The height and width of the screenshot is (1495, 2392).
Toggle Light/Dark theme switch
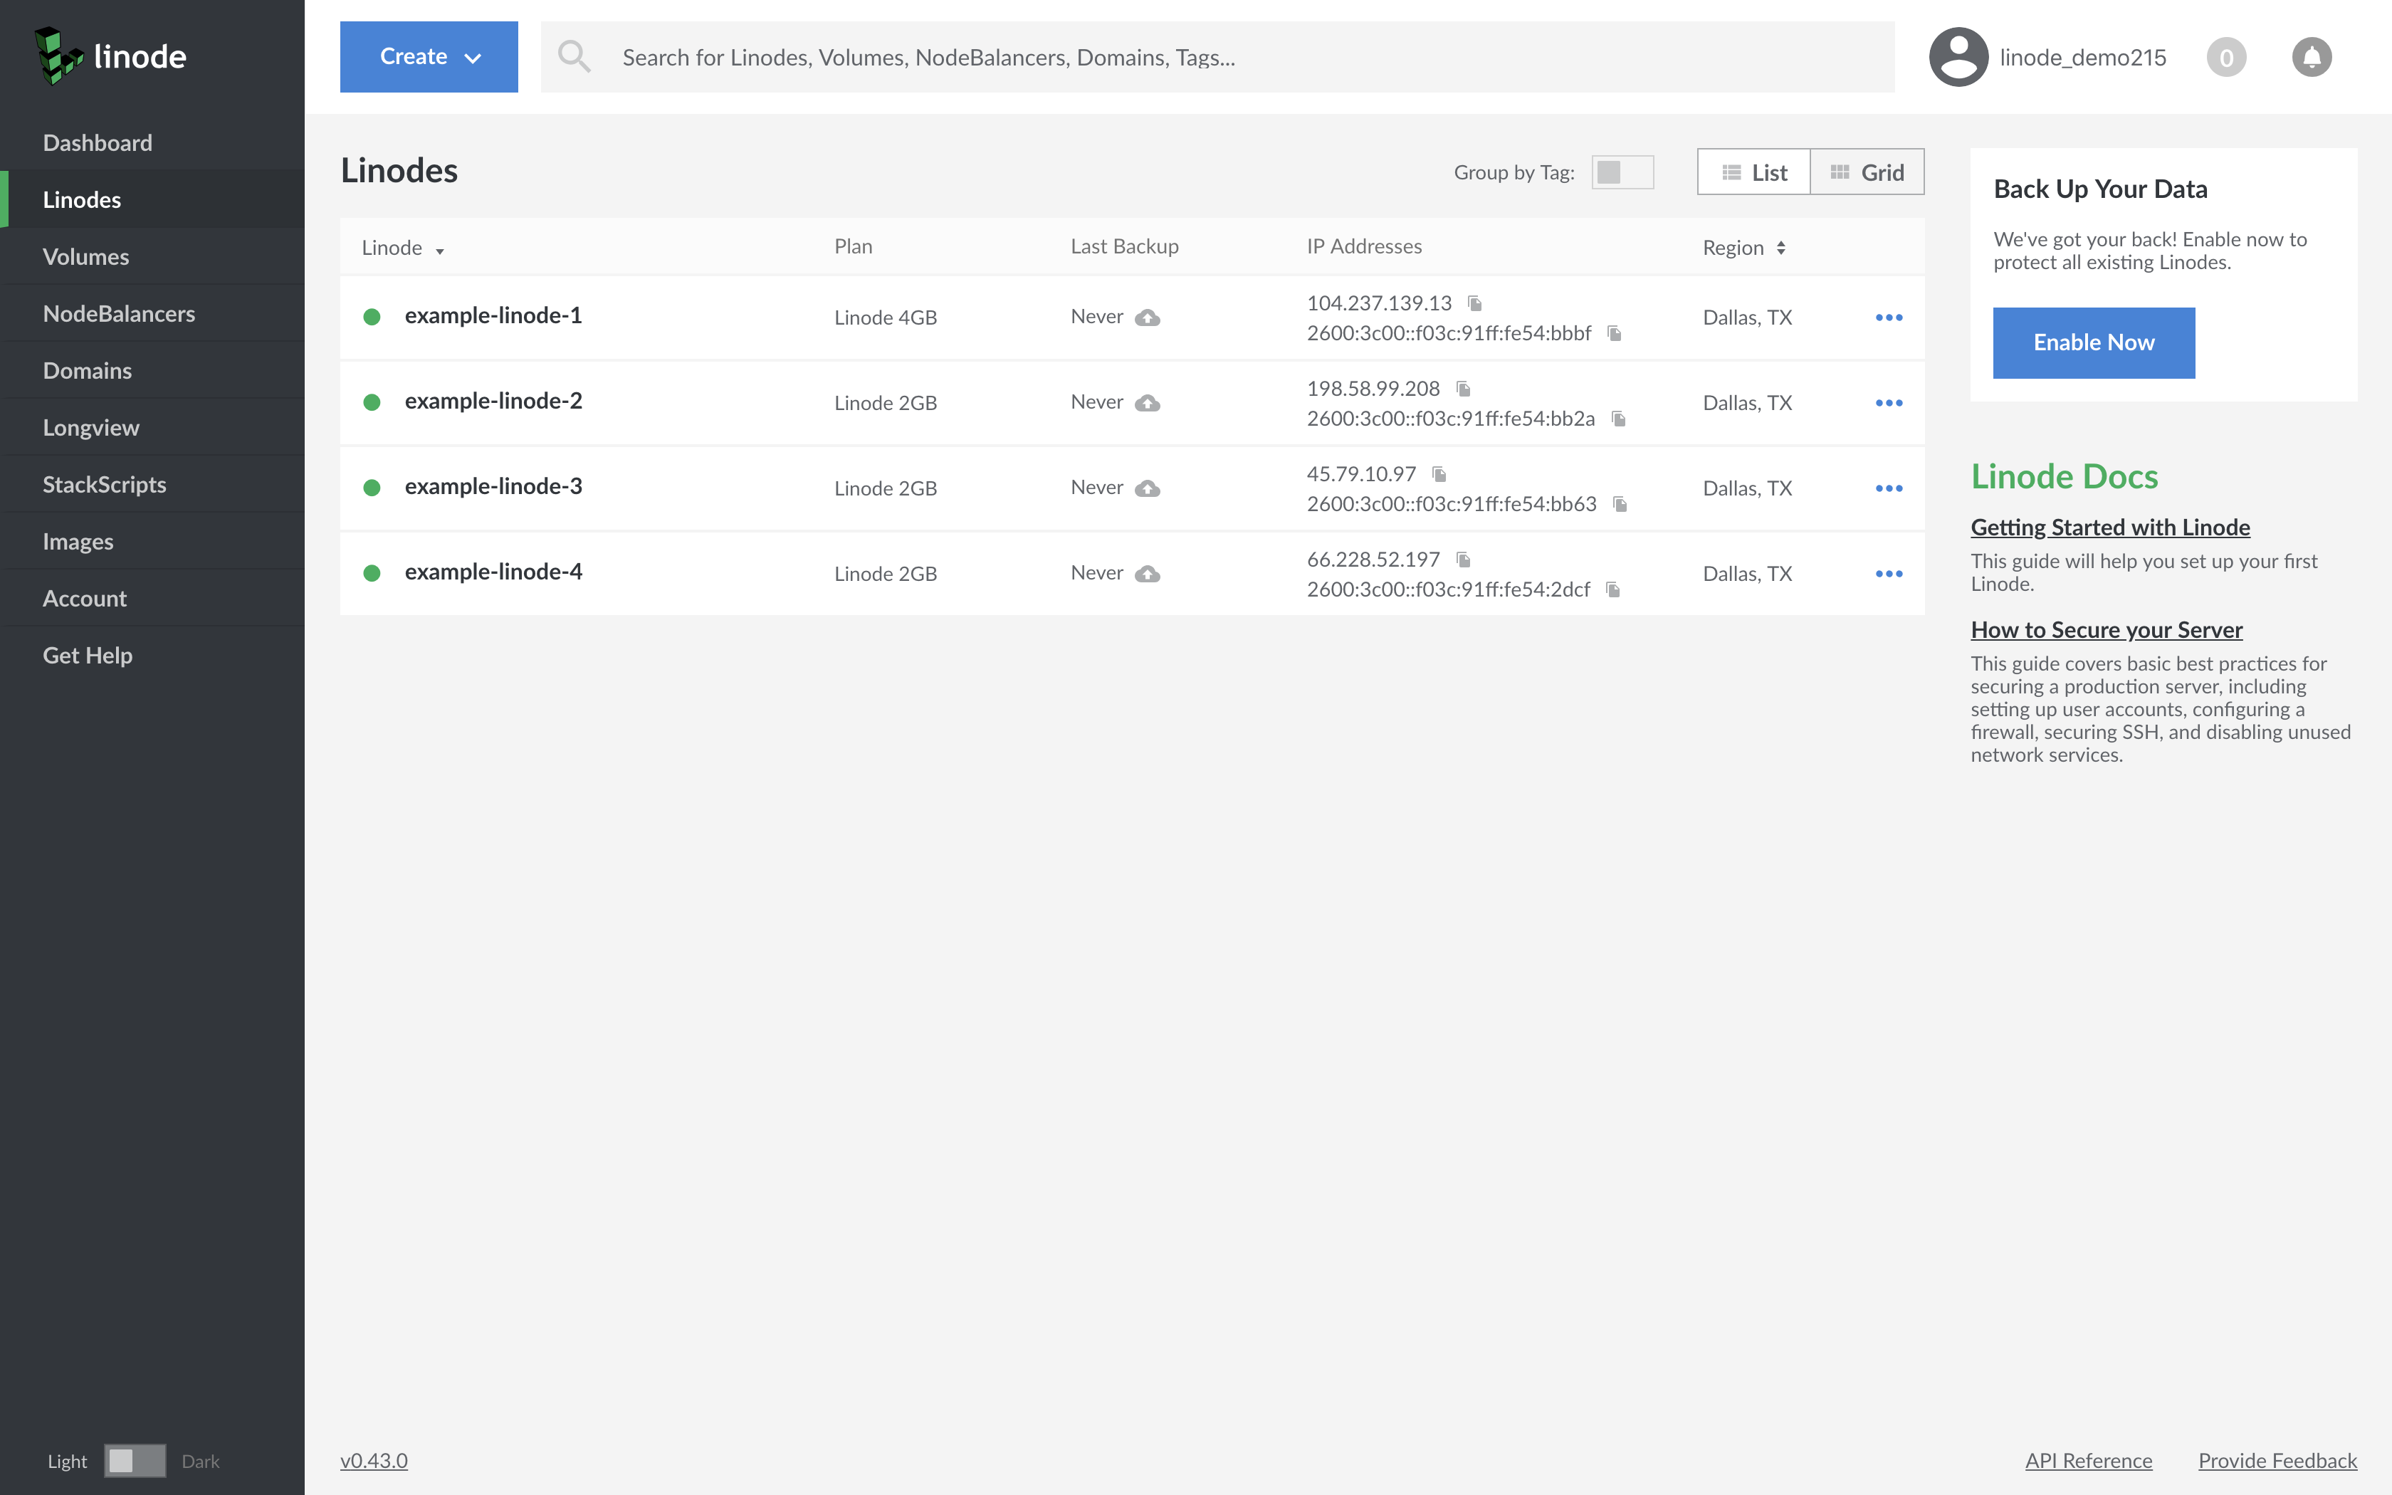click(x=135, y=1460)
